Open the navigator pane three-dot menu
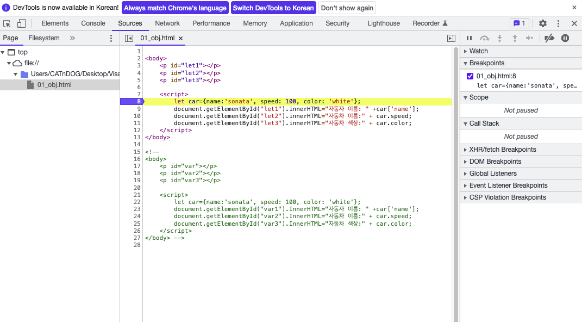The image size is (582, 322). click(111, 38)
